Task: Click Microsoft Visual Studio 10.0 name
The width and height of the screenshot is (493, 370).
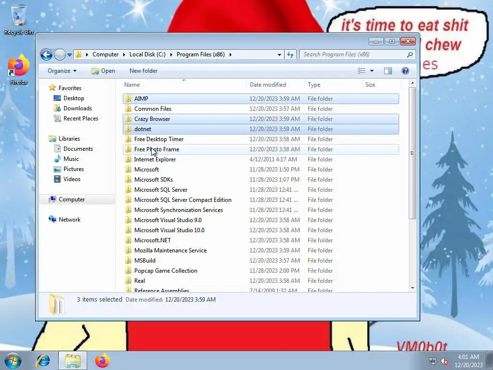Action: click(x=169, y=230)
